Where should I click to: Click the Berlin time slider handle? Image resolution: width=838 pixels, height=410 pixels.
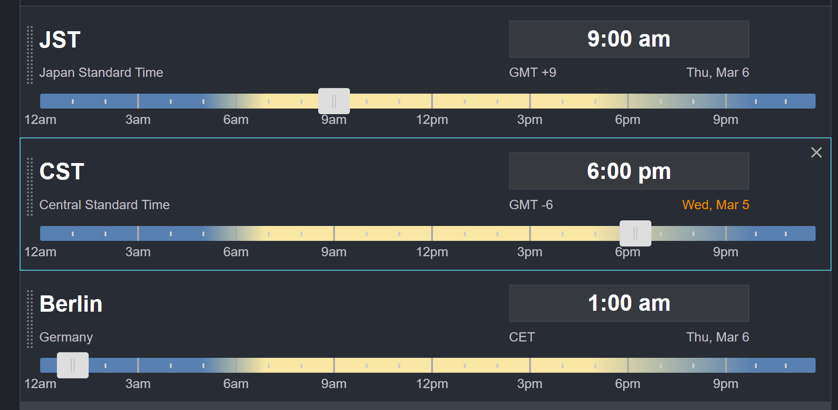[73, 365]
